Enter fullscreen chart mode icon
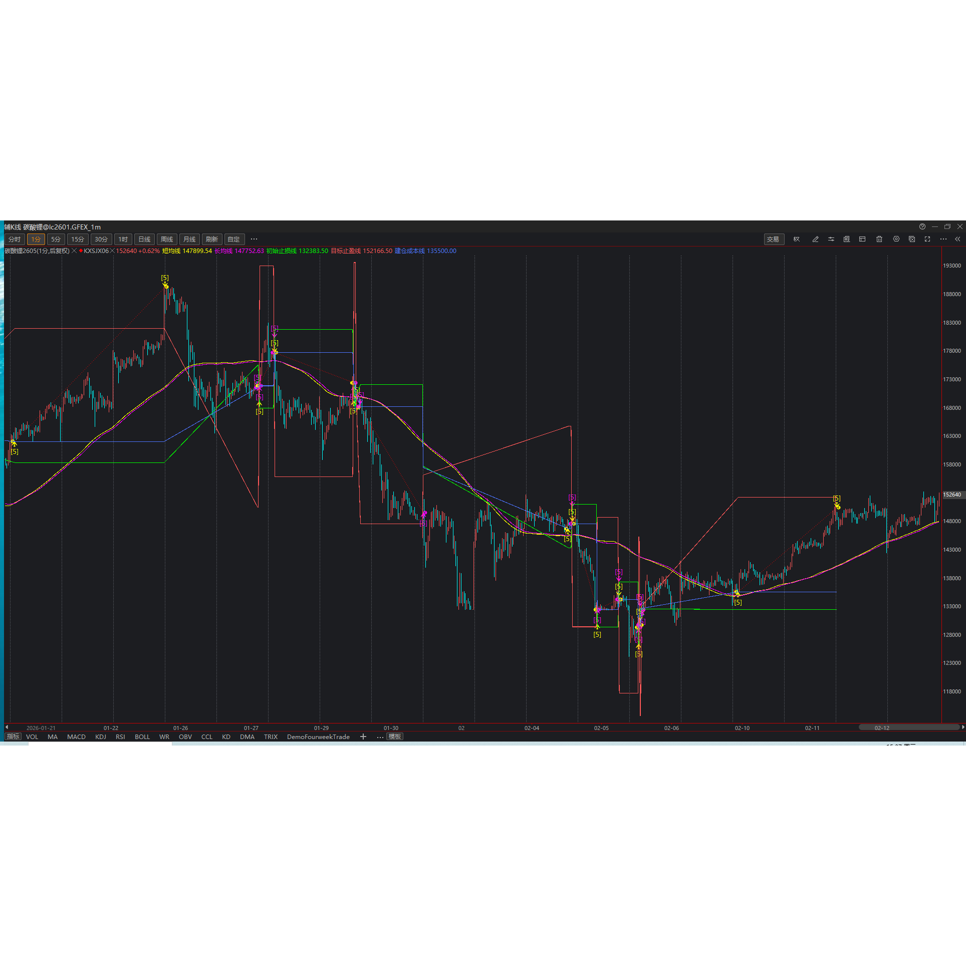966x966 pixels. (927, 239)
